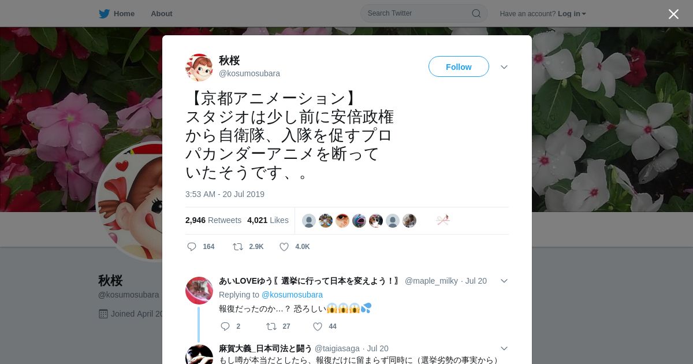Viewport: 693px width, 364px height.
Task: Click the reply icon on maple_milky's tweet
Action: (x=225, y=326)
